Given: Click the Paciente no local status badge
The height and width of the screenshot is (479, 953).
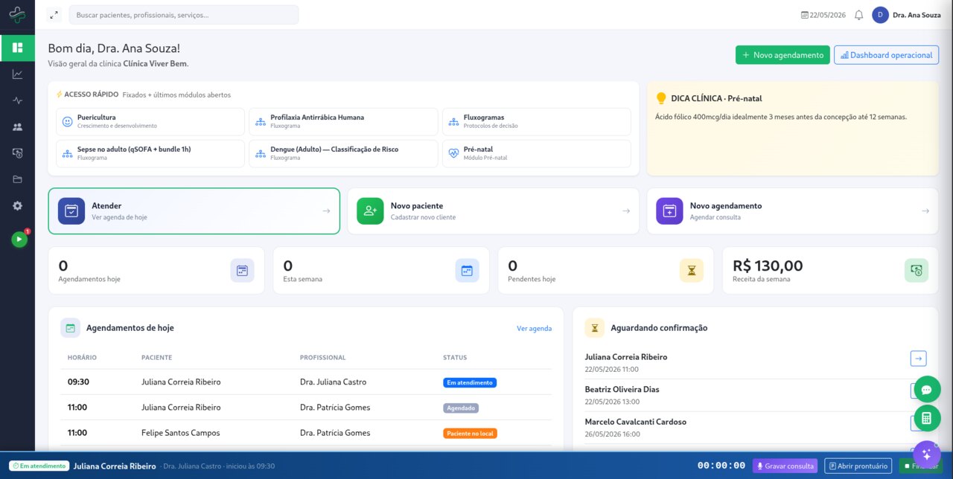Looking at the screenshot, I should tap(470, 434).
